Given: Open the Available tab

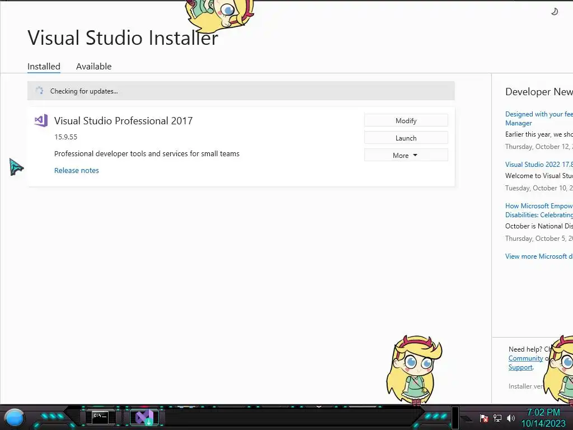Looking at the screenshot, I should tap(93, 67).
